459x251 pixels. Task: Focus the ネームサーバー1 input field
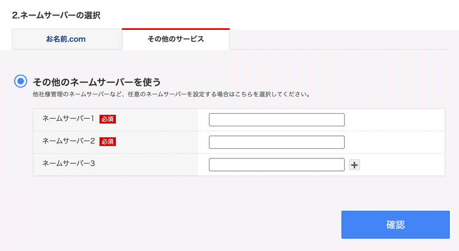277,119
